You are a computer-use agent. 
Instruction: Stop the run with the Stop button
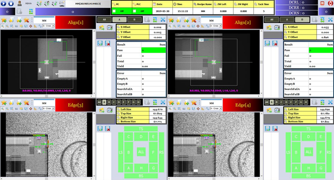11,3
